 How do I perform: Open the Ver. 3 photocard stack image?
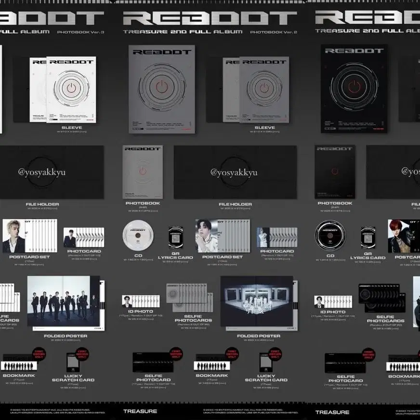click(84, 237)
